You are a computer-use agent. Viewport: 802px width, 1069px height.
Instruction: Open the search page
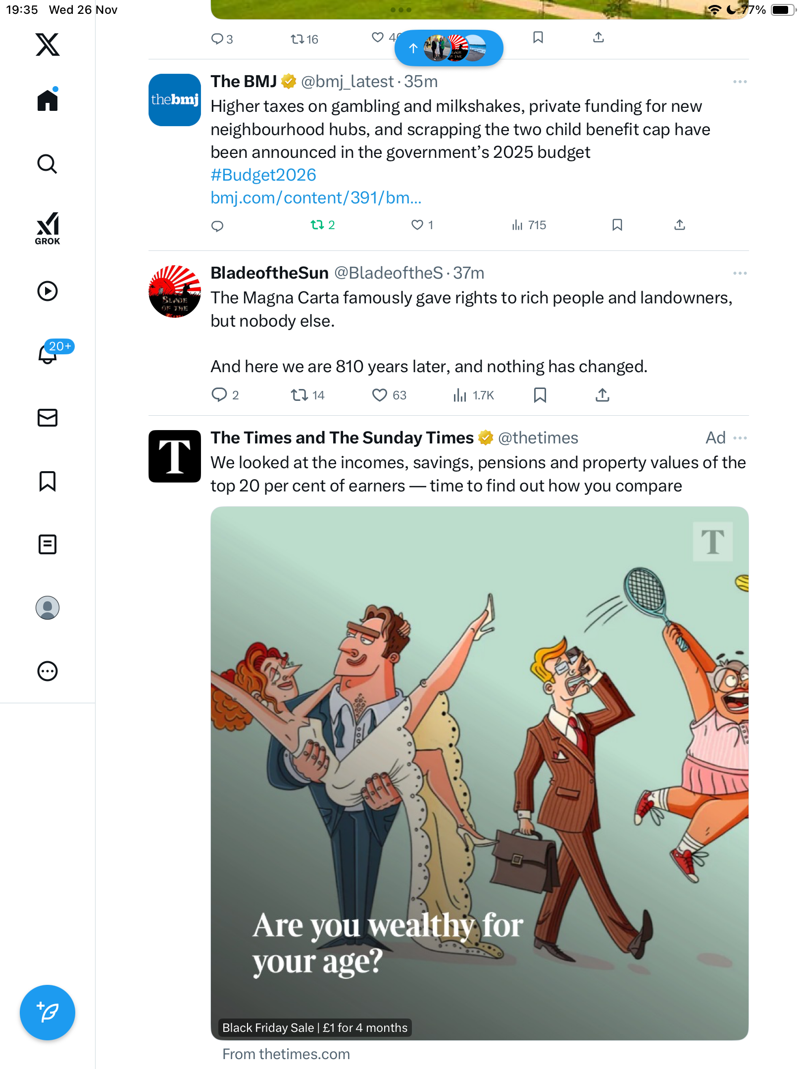[48, 164]
